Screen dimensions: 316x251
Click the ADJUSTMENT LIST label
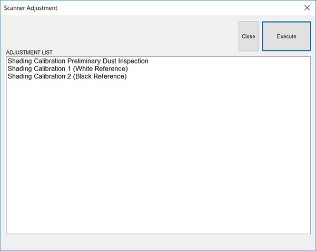click(x=29, y=52)
